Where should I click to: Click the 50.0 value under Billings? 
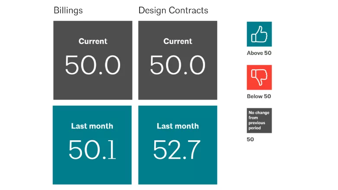tap(93, 65)
